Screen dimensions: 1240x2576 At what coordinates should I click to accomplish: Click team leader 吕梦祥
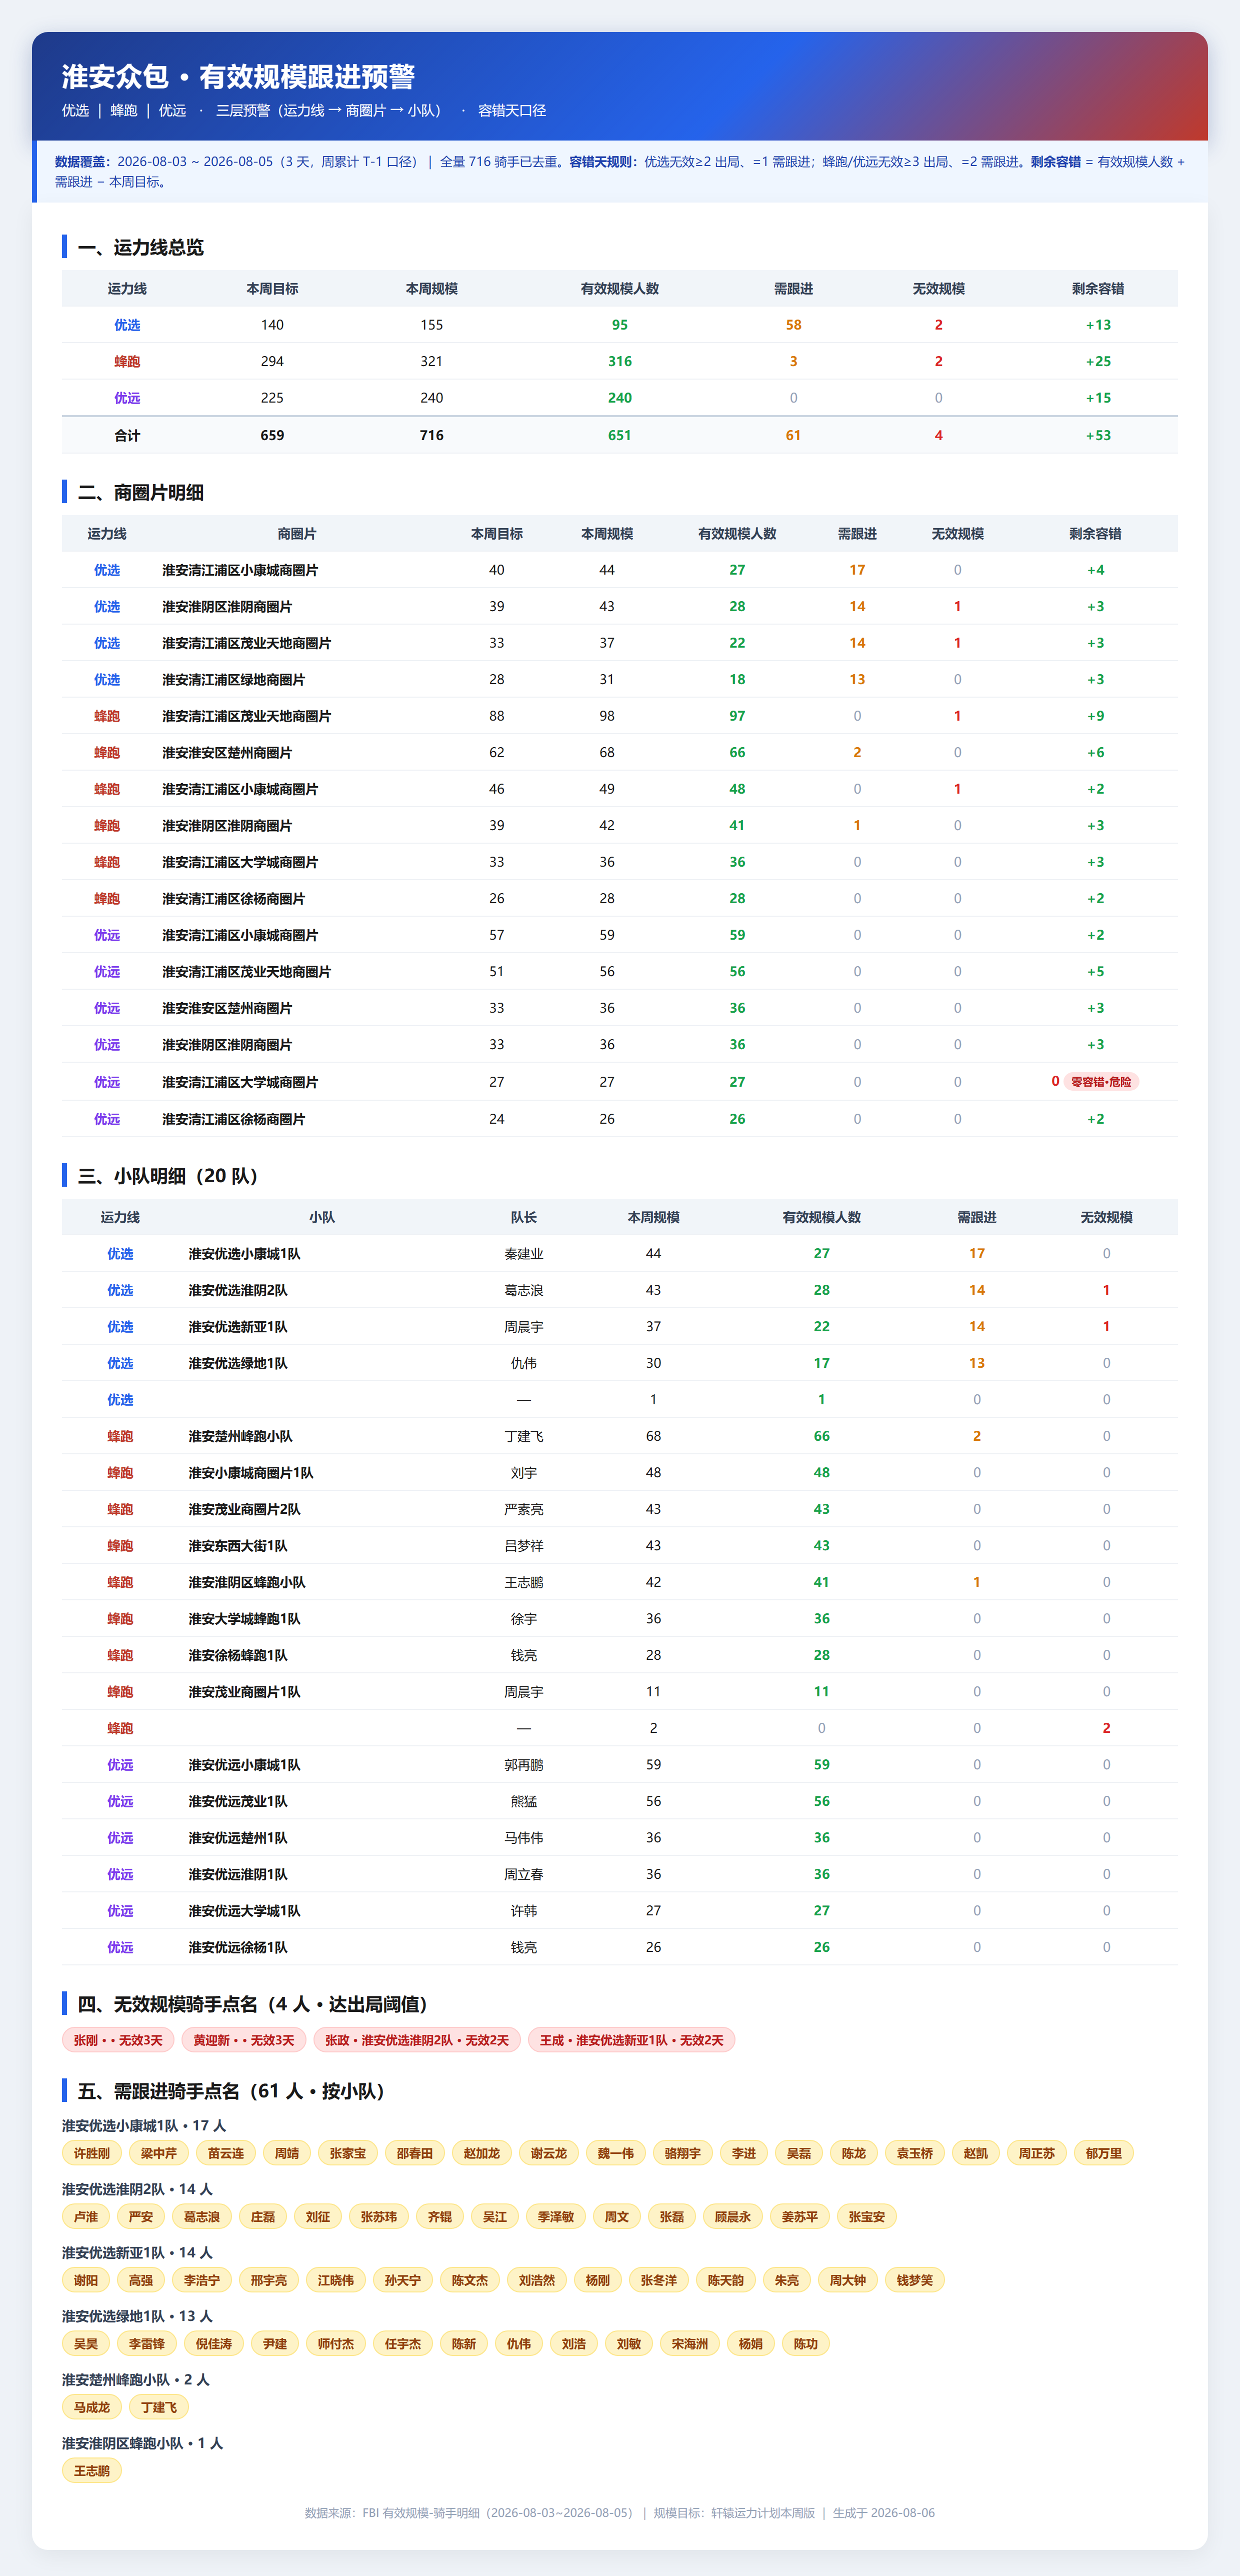tap(524, 1546)
